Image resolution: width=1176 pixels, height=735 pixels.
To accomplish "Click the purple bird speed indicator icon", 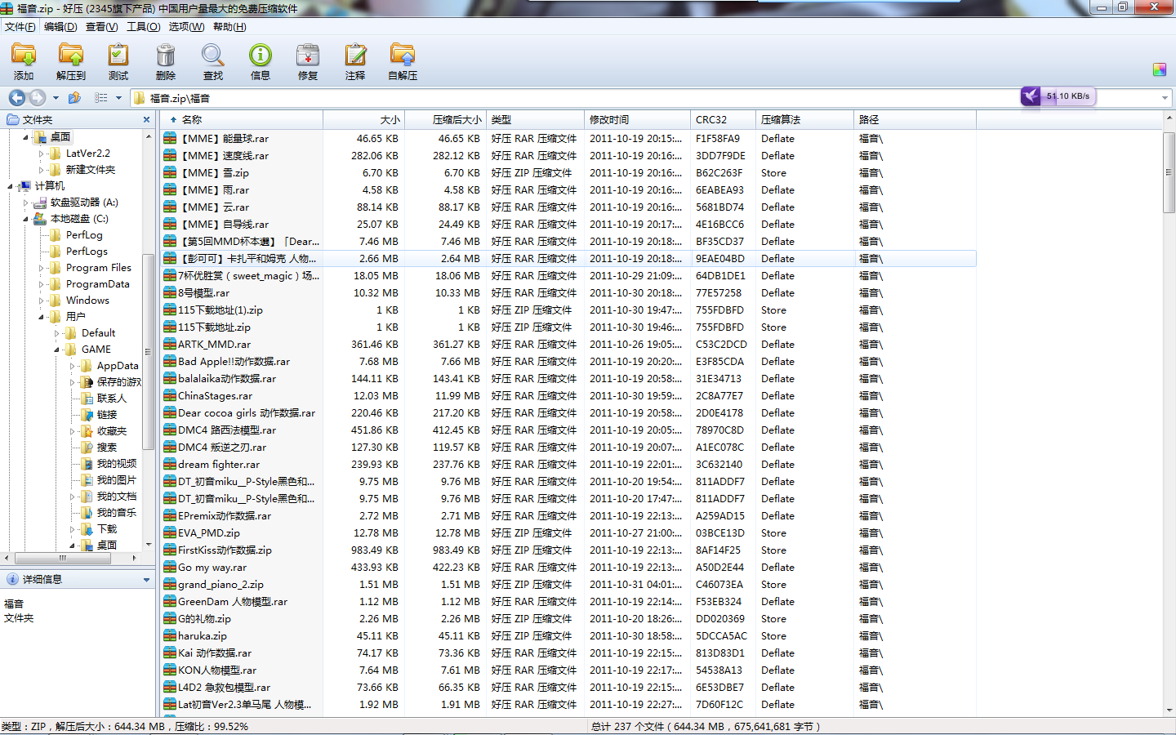I will coord(1031,96).
